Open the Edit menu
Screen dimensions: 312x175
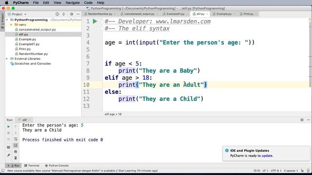coord(46,2)
